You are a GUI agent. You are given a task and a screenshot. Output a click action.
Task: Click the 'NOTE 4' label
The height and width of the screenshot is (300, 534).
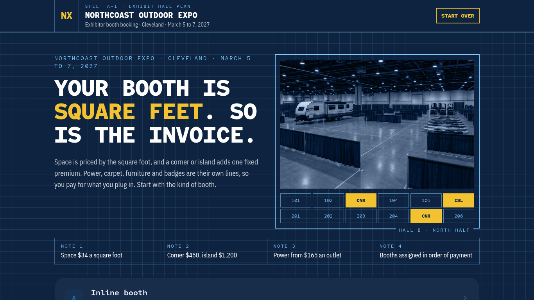(x=391, y=246)
